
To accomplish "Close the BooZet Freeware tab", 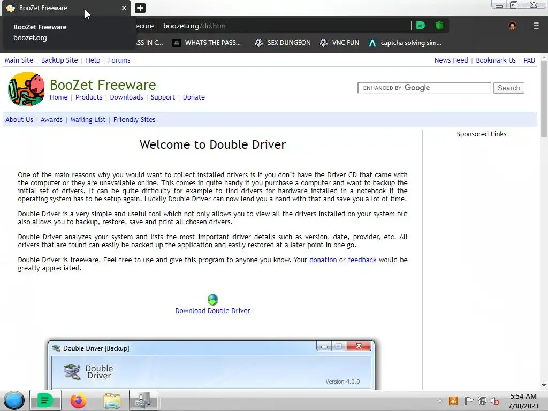I will tap(124, 7).
